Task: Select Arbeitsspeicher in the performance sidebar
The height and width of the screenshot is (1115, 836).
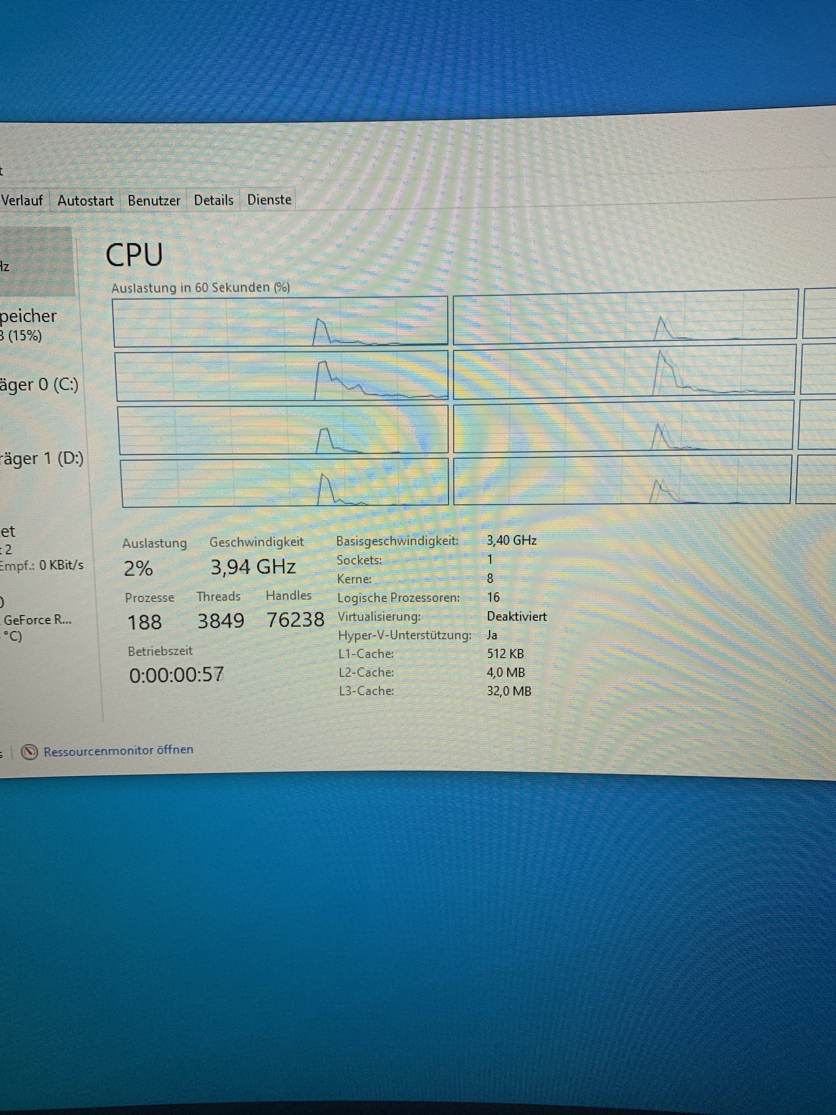Action: coord(28,325)
